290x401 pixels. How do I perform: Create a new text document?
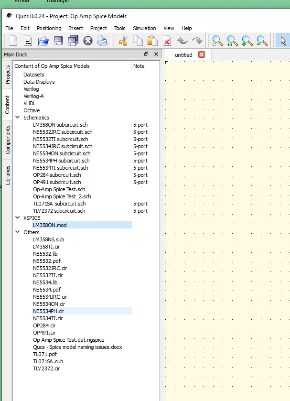click(x=28, y=41)
